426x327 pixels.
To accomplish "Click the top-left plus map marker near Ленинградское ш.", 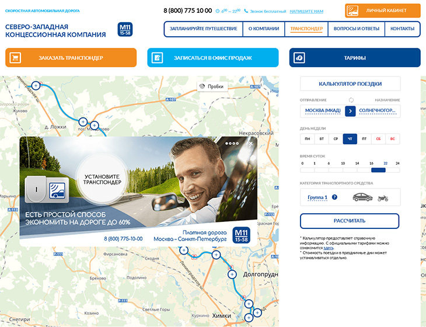I will click(36, 85).
